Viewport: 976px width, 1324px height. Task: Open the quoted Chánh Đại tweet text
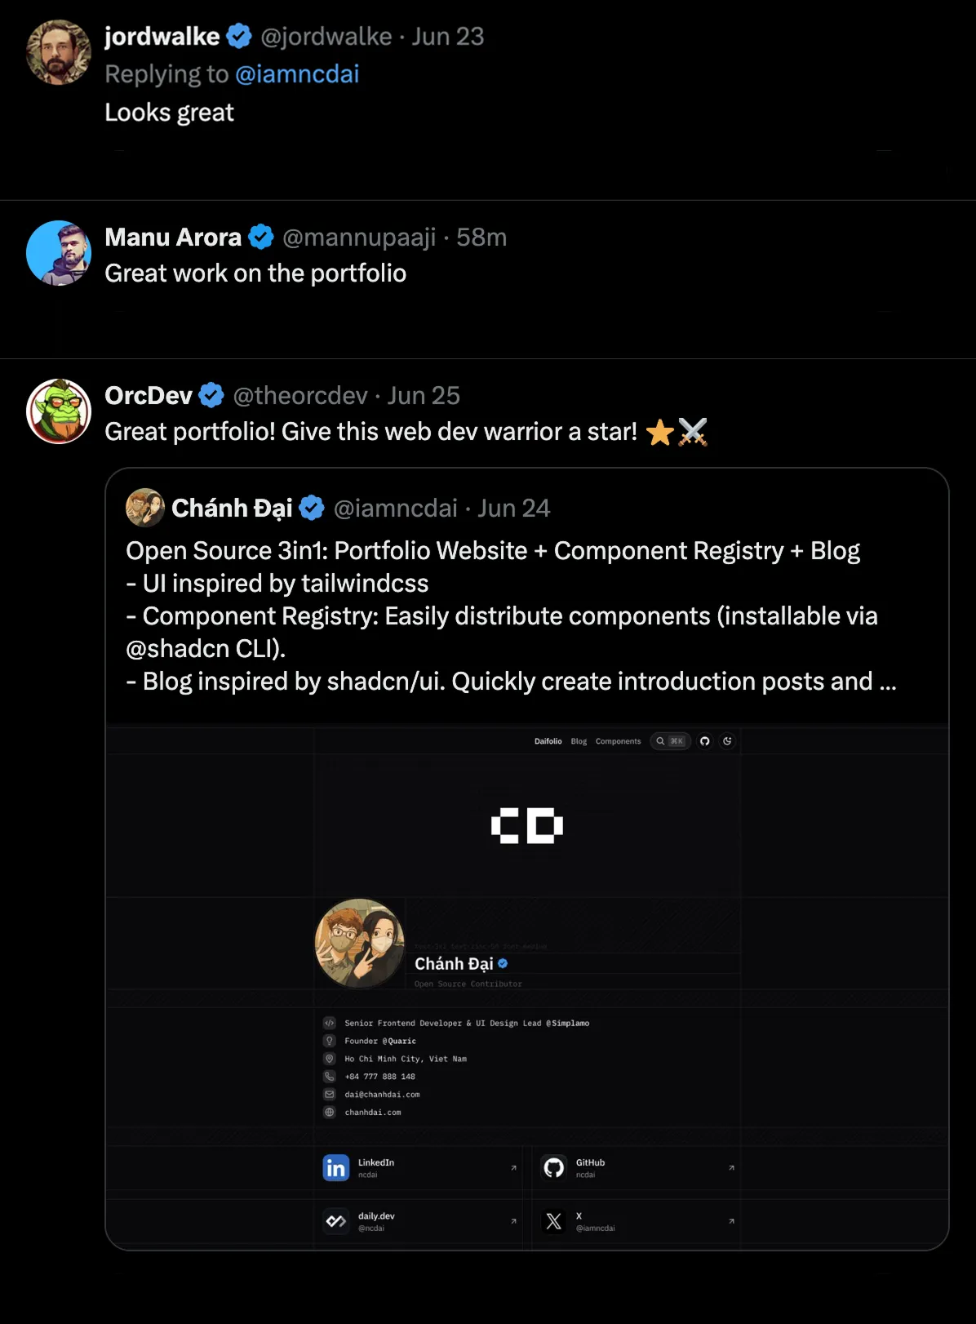pyautogui.click(x=511, y=615)
